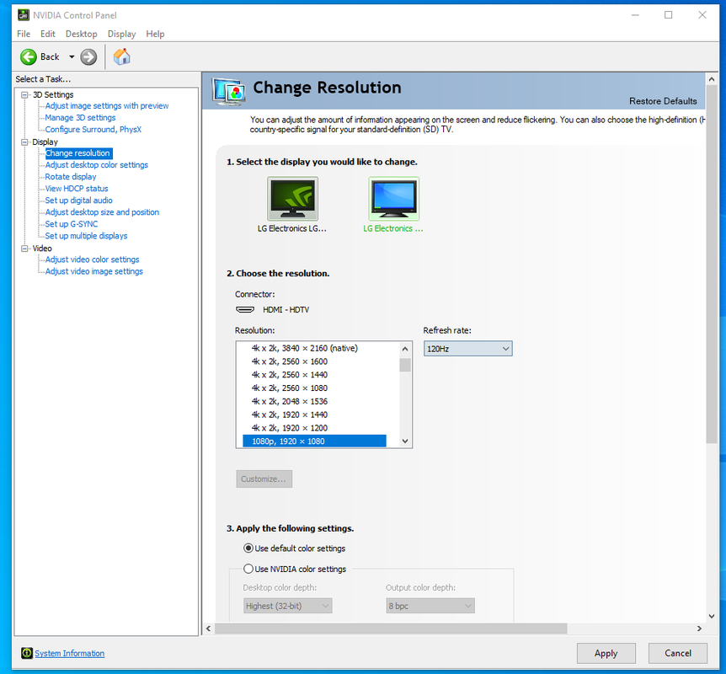Viewport: 726px width, 674px height.
Task: Click the green Back arrow icon
Action: [x=29, y=57]
